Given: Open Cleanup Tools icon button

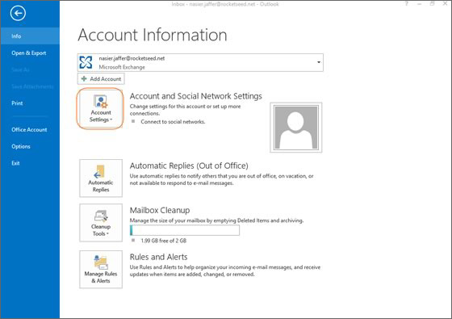Looking at the screenshot, I should (101, 223).
